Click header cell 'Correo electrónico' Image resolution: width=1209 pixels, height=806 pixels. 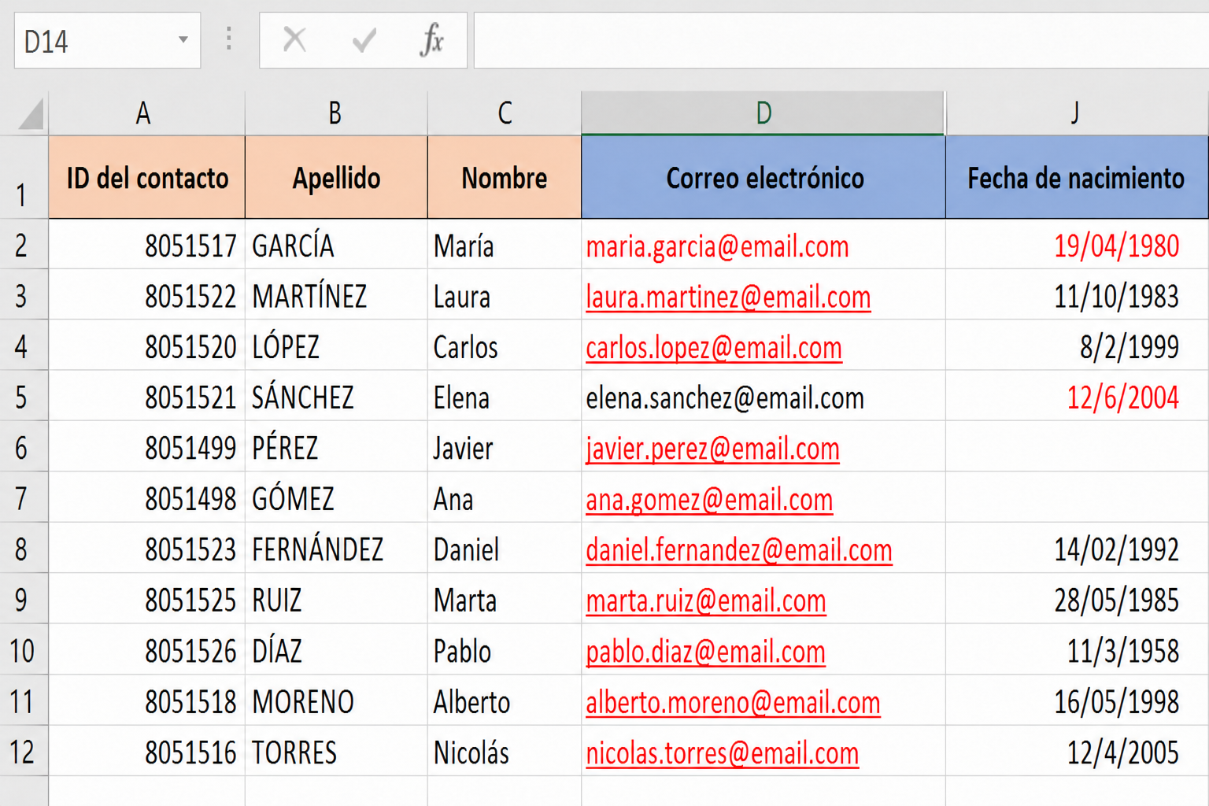[763, 178]
